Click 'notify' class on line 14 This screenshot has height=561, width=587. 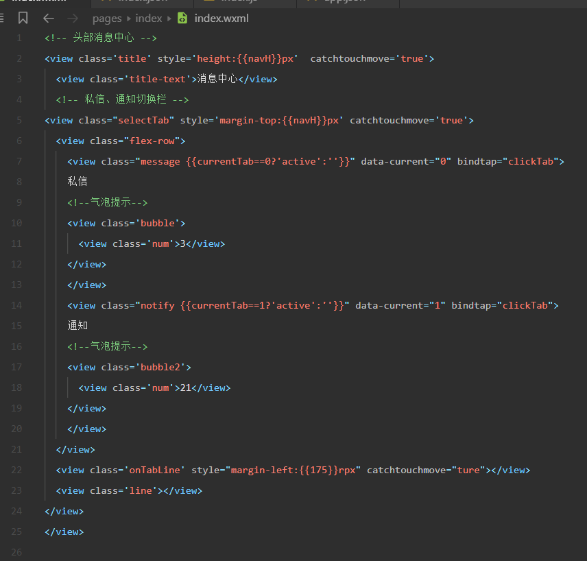click(158, 306)
